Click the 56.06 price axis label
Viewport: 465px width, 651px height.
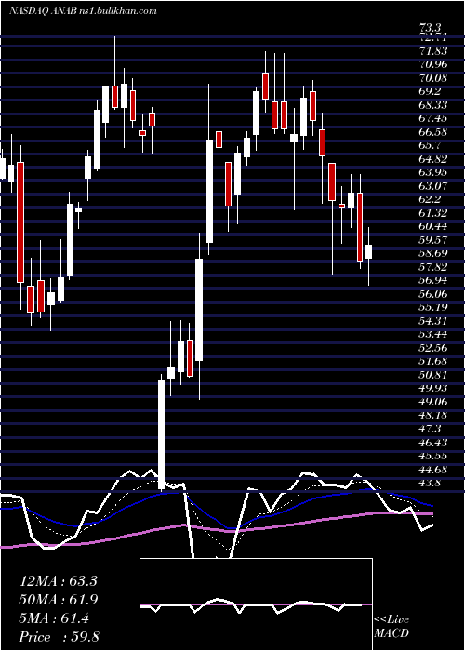(433, 294)
